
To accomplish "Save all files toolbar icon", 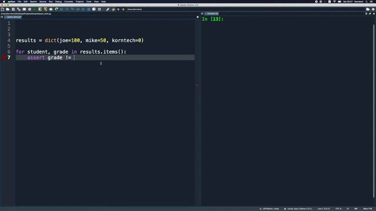I will point(19,9).
